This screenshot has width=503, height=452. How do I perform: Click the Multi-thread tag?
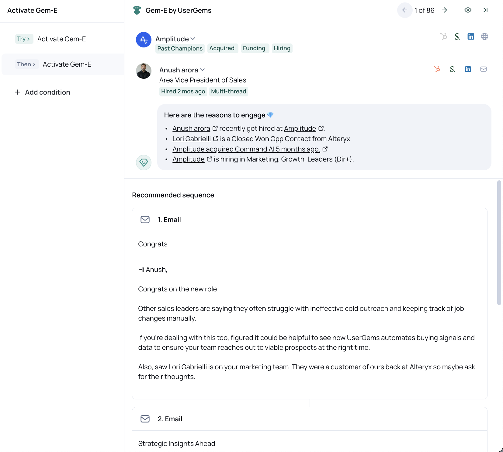[x=229, y=91]
